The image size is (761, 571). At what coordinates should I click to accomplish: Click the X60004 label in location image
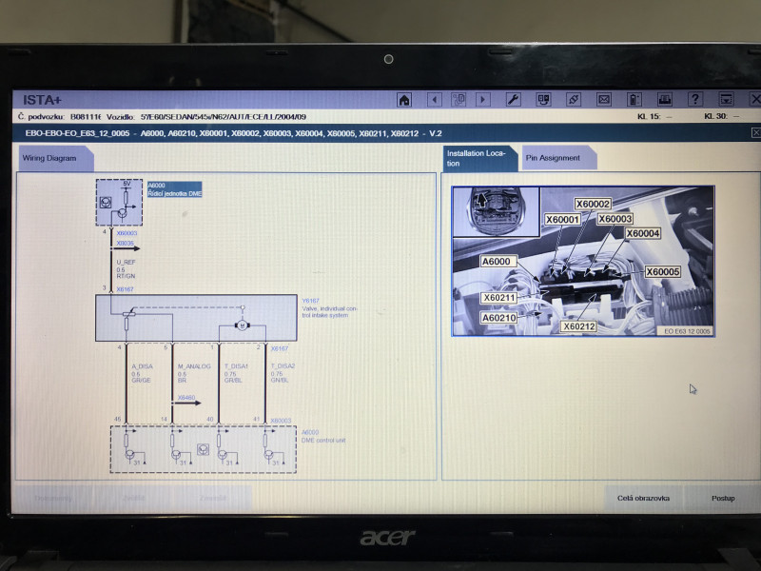click(x=643, y=233)
